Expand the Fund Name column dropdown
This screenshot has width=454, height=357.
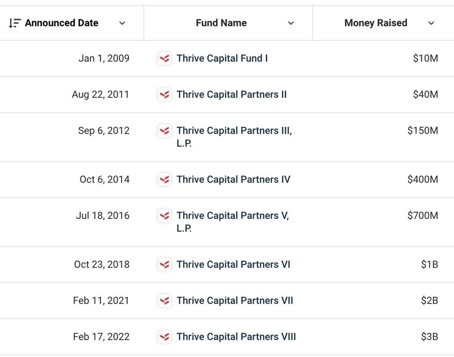point(291,23)
